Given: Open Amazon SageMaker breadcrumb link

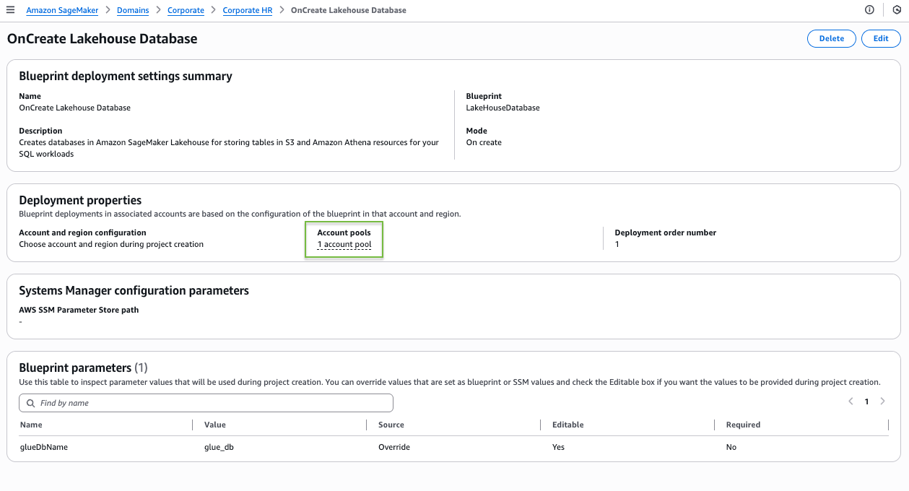Looking at the screenshot, I should 61,10.
